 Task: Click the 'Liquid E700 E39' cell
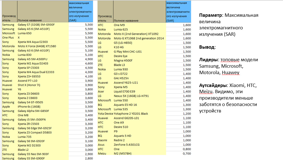click(140, 91)
